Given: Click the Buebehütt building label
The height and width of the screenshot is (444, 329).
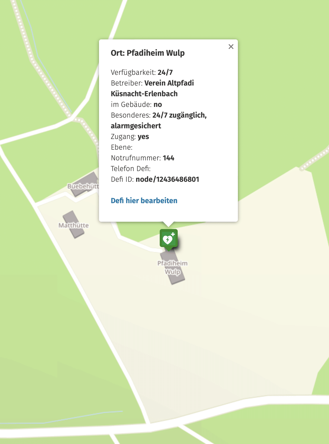Looking at the screenshot, I should [x=83, y=186].
